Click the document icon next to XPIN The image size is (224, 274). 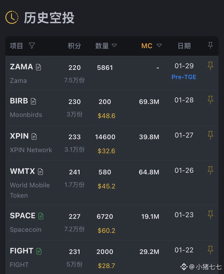(34, 136)
